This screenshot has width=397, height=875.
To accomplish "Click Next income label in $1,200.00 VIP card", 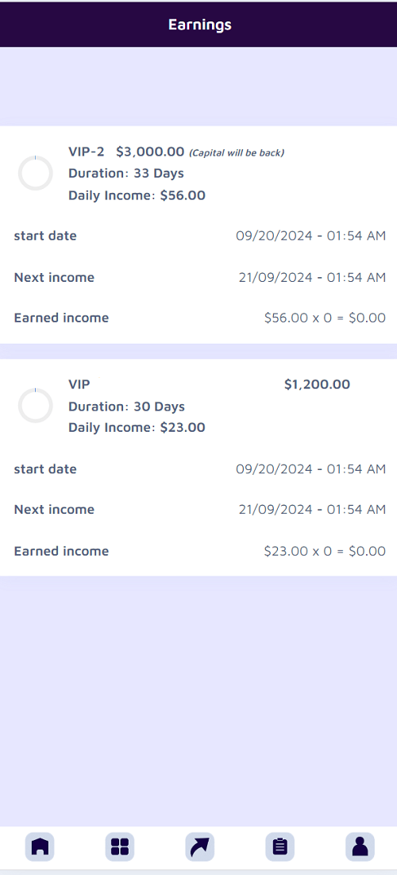I will pyautogui.click(x=54, y=510).
